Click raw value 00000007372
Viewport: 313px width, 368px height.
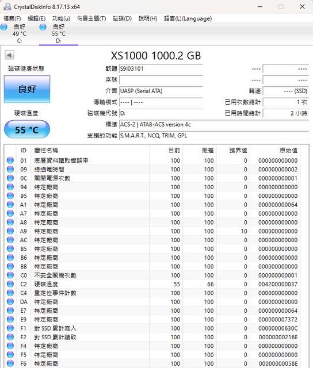pos(278,320)
